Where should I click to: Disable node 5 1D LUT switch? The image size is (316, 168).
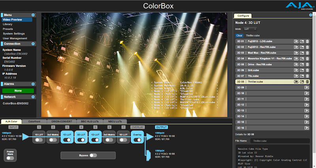(95, 140)
